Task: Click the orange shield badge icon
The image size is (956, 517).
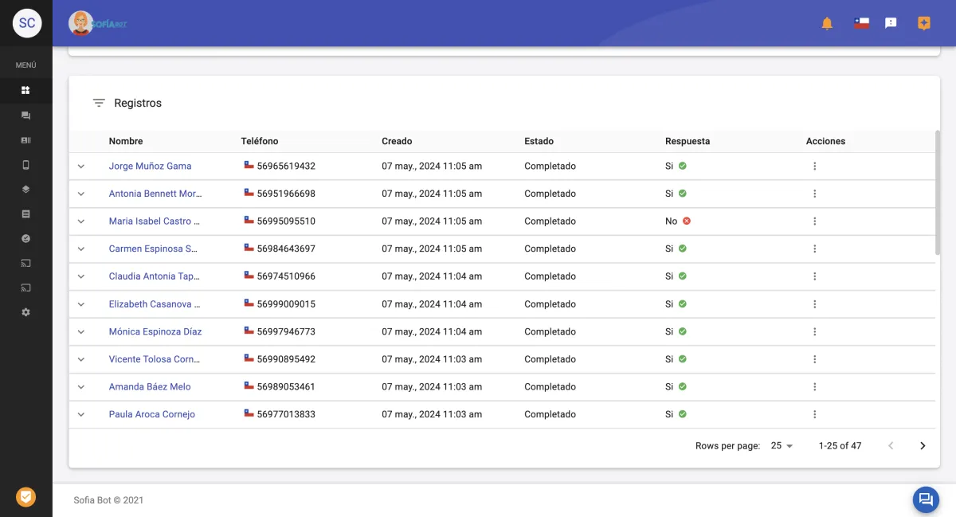Action: point(25,497)
